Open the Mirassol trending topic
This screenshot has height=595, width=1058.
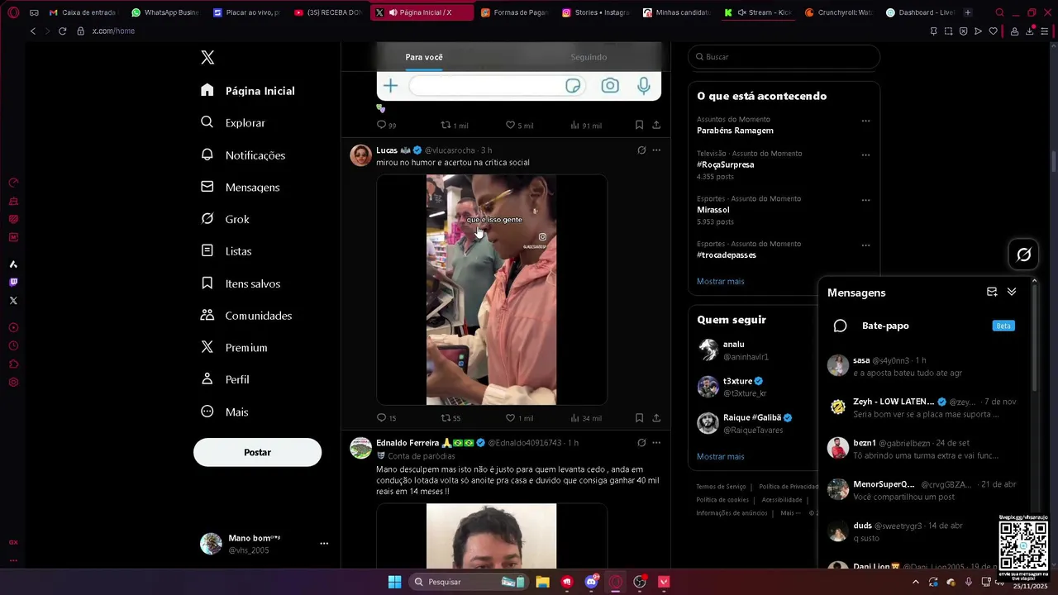tap(712, 210)
